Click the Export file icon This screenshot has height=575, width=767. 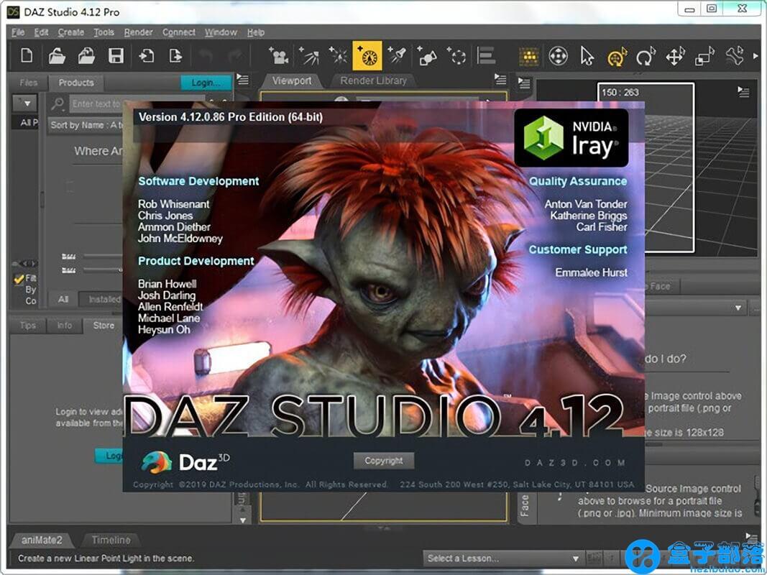[175, 55]
